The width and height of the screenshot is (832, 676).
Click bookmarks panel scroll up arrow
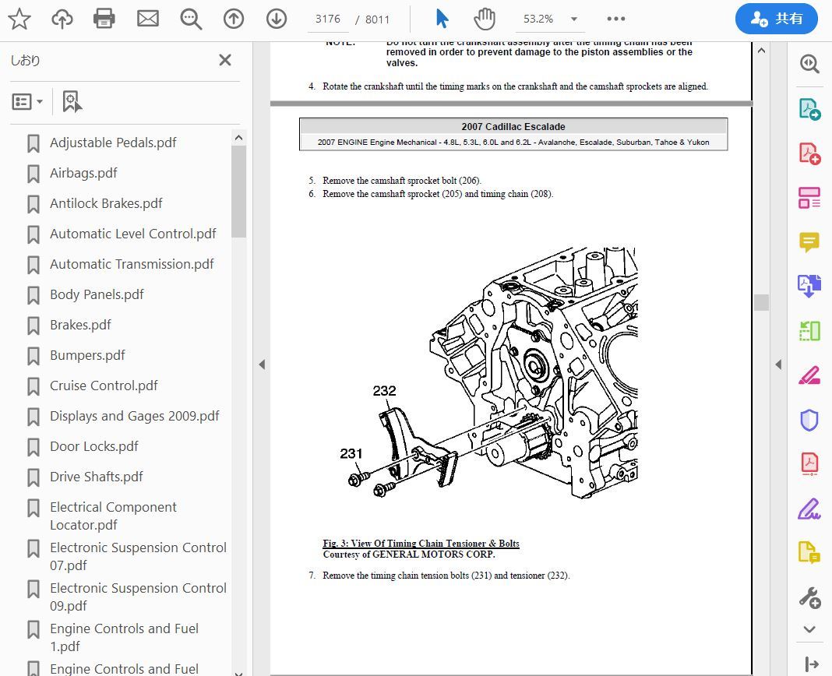(x=239, y=138)
